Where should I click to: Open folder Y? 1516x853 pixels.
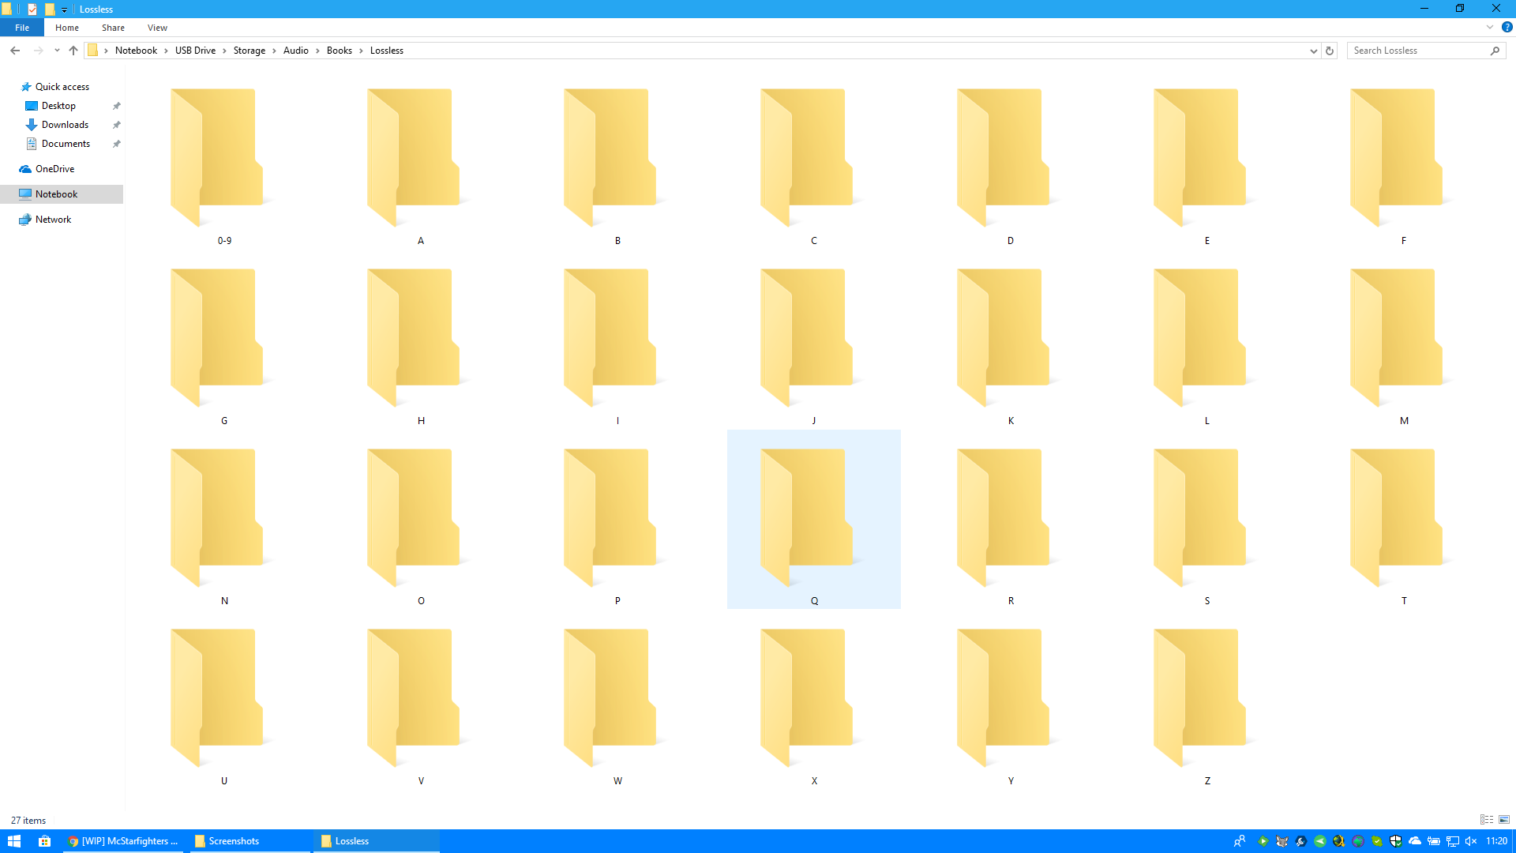(x=1011, y=699)
